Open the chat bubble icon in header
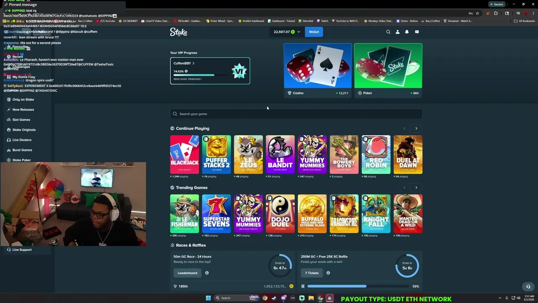 pyautogui.click(x=417, y=32)
